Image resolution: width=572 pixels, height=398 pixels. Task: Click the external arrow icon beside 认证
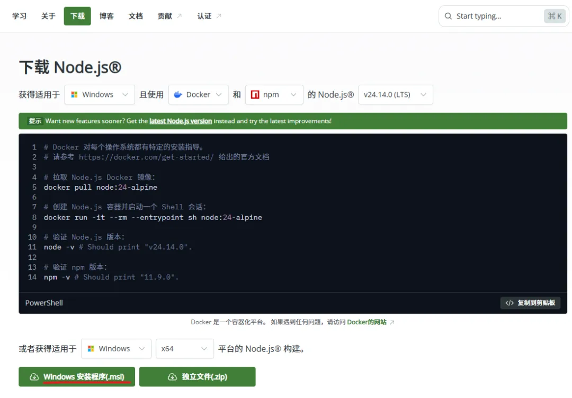point(219,16)
